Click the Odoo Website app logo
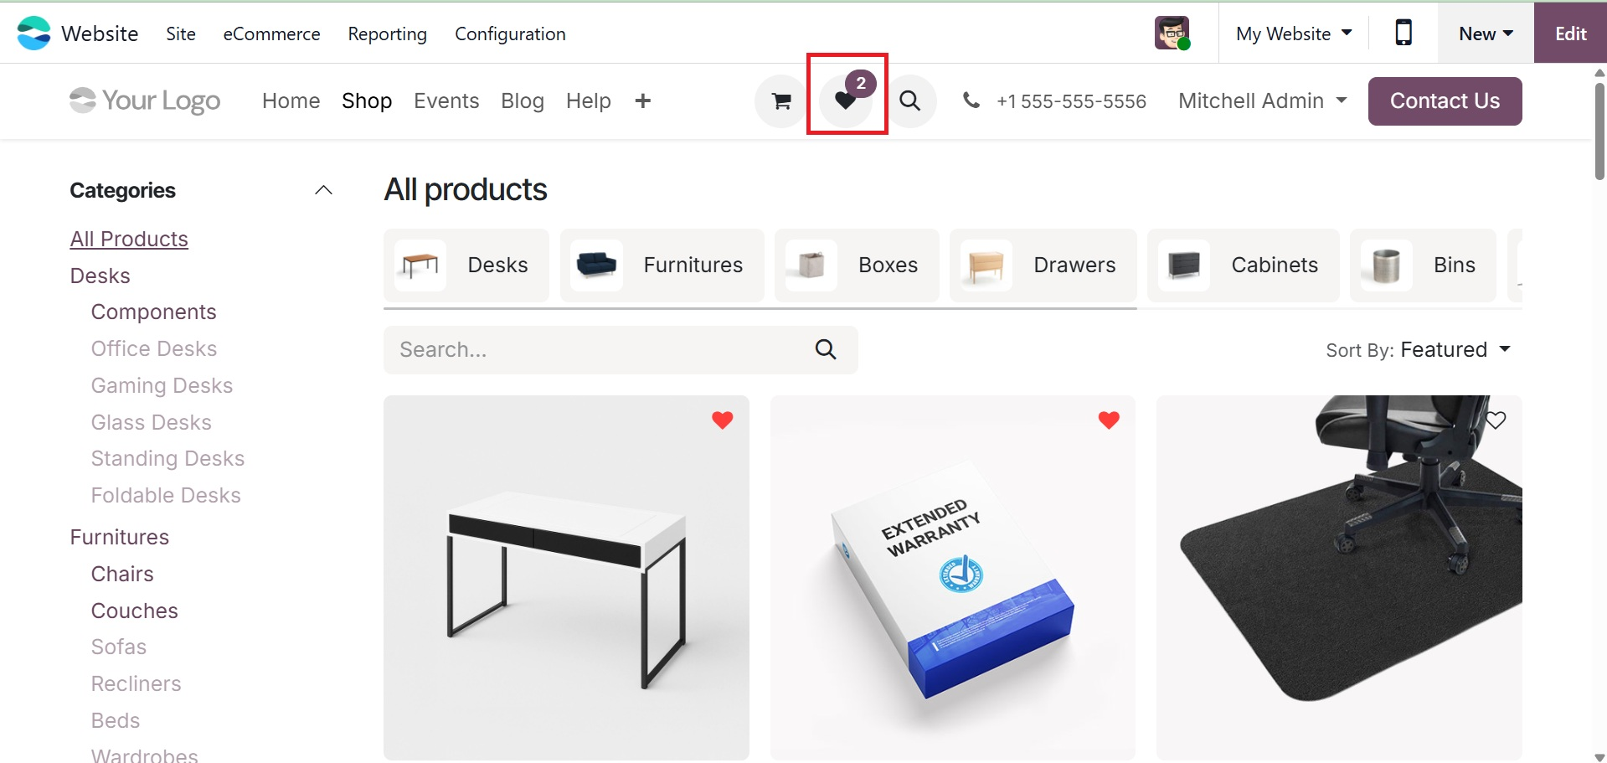1607x763 pixels. 33,34
